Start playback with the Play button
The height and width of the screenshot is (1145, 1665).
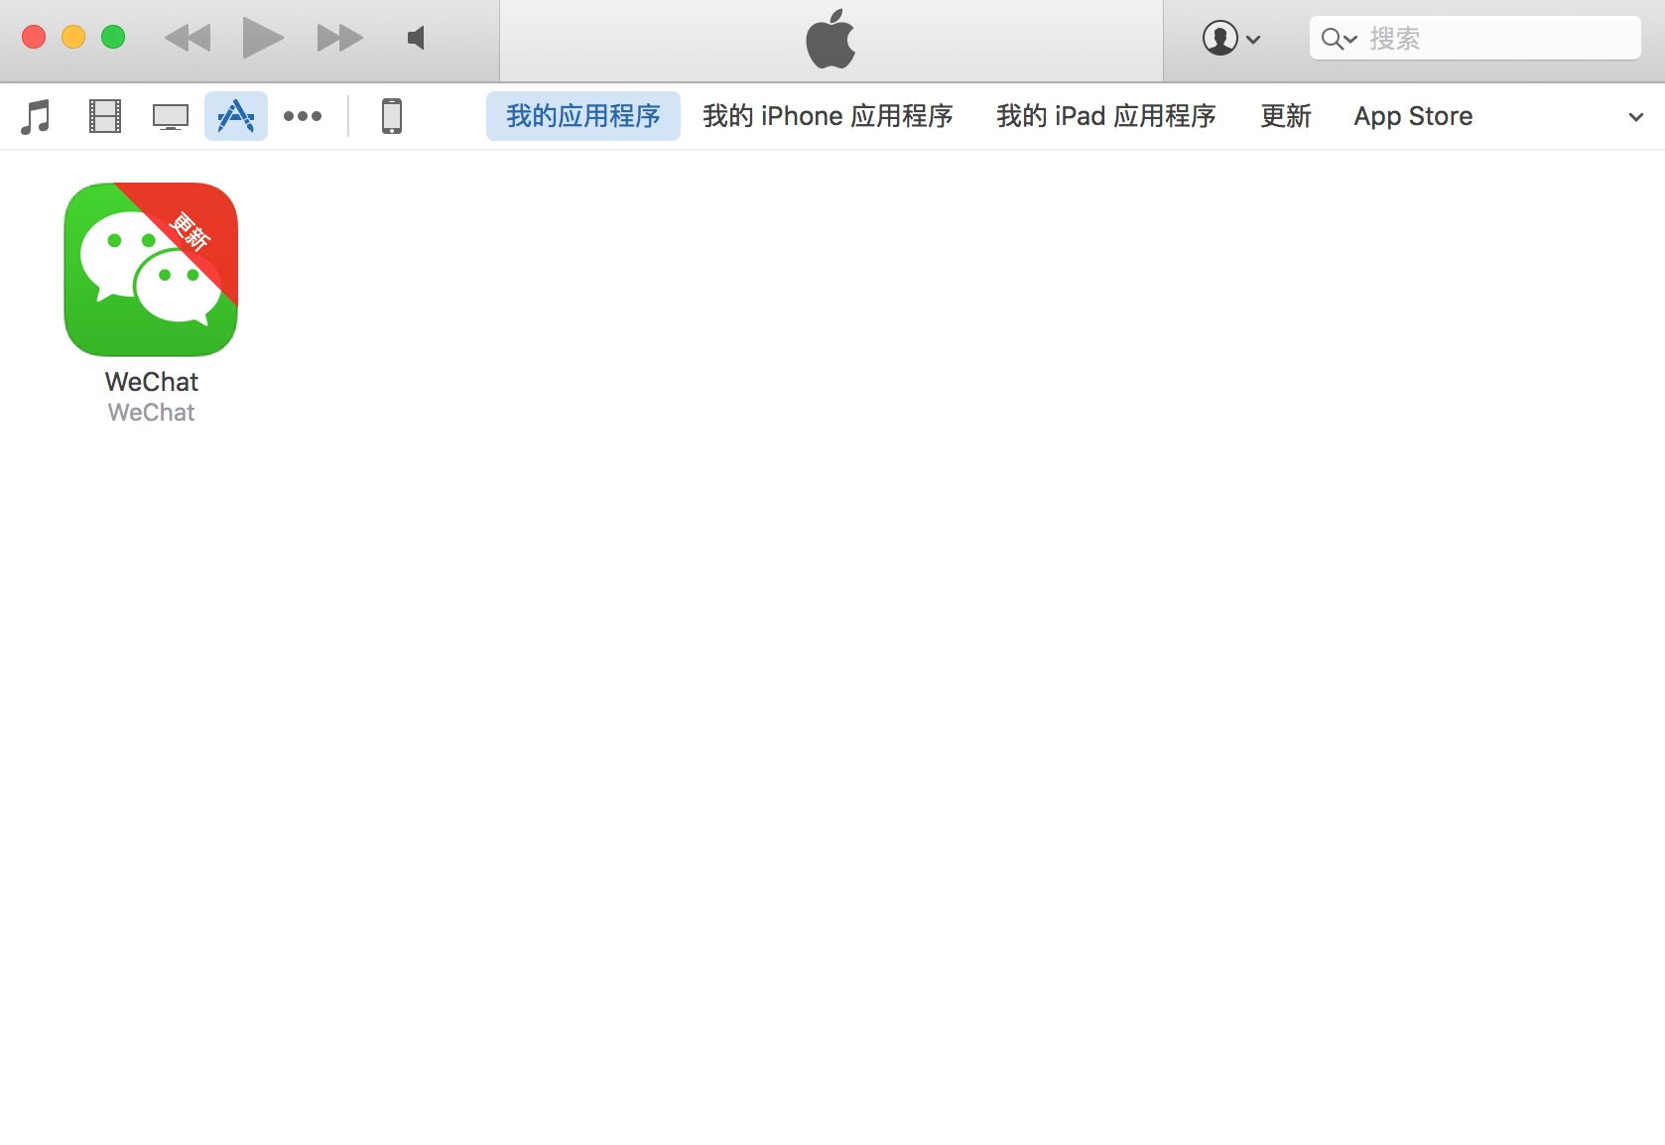pos(263,38)
